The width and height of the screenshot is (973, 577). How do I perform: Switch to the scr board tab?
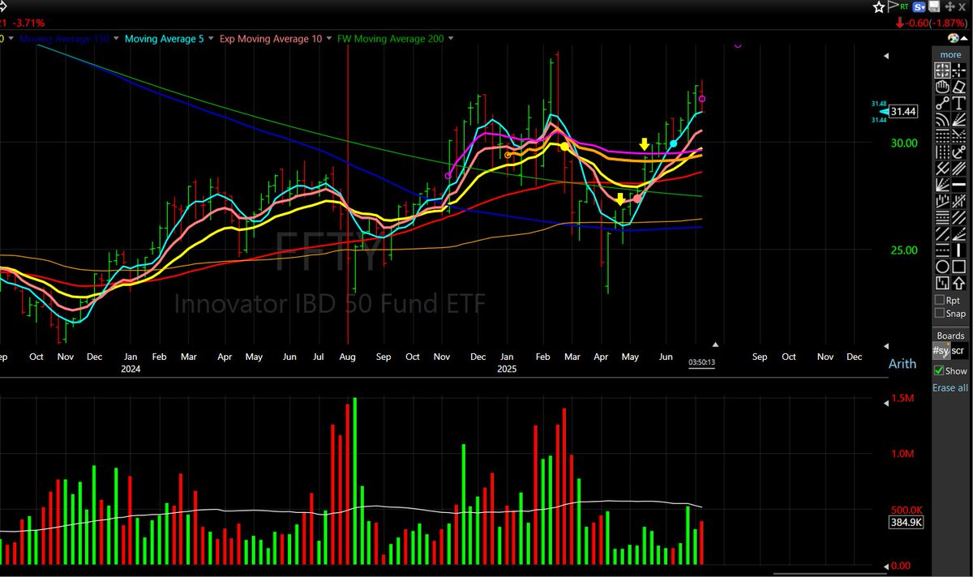click(958, 350)
